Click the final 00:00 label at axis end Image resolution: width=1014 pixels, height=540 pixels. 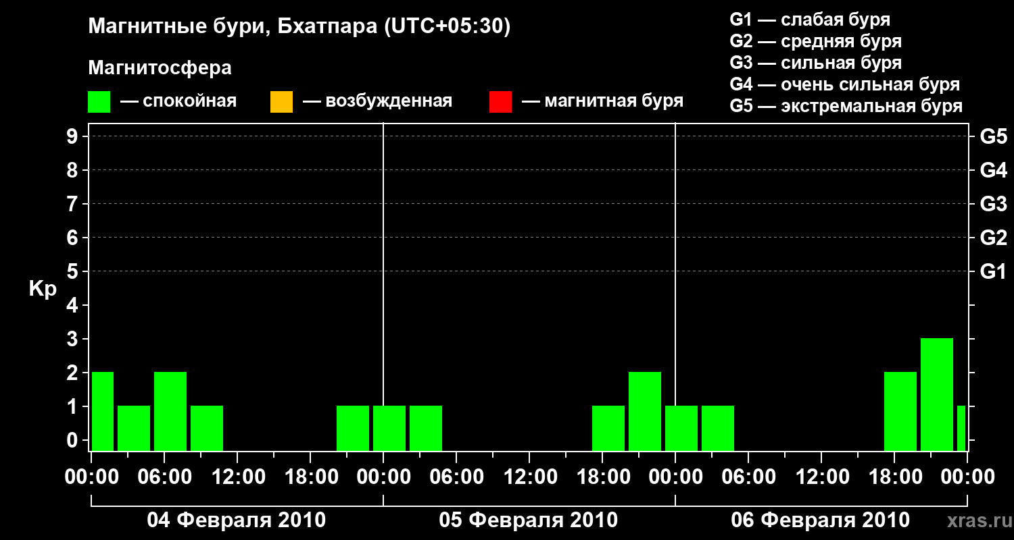click(x=967, y=477)
